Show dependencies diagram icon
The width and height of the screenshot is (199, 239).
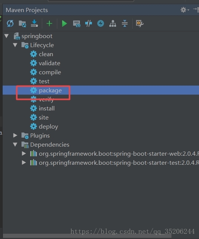coord(113,23)
